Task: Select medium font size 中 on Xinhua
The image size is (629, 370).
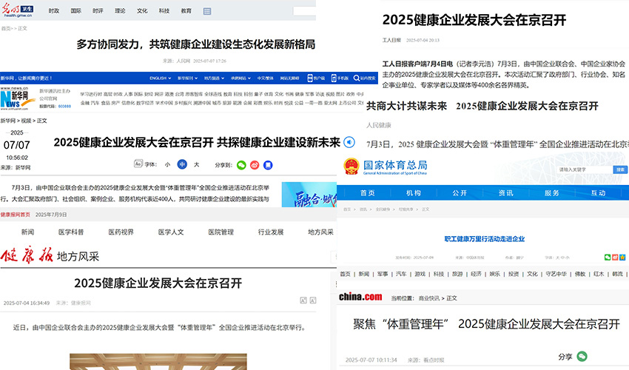Action: click(x=181, y=164)
